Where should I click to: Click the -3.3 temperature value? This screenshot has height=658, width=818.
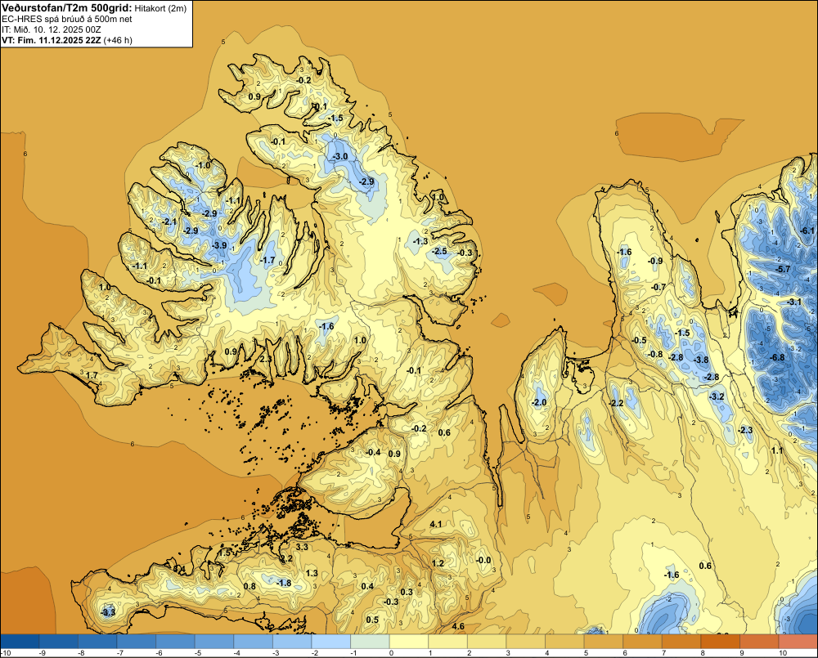click(x=107, y=612)
